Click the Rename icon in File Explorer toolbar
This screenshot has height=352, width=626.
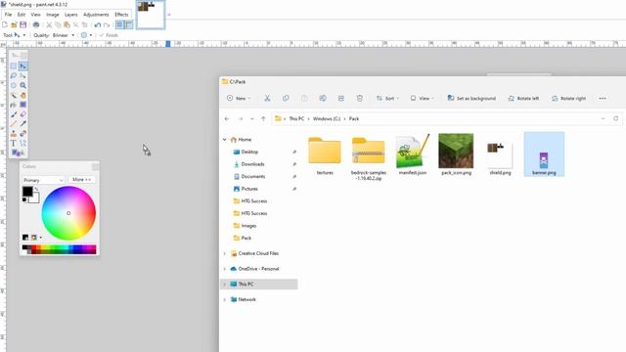point(323,98)
